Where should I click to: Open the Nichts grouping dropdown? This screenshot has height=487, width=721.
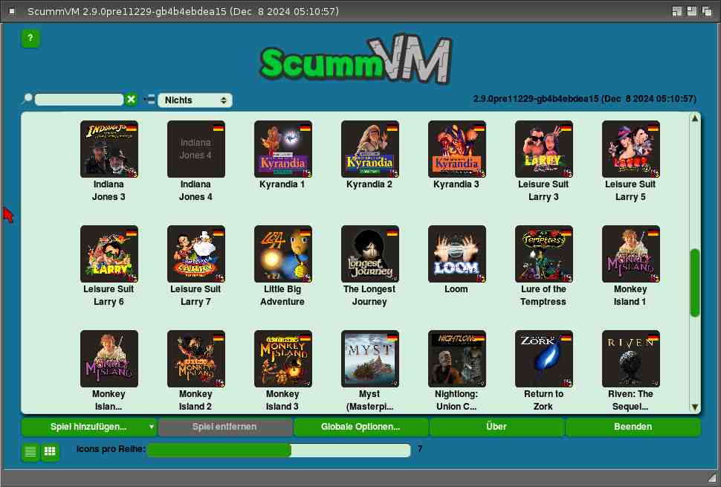(x=195, y=100)
